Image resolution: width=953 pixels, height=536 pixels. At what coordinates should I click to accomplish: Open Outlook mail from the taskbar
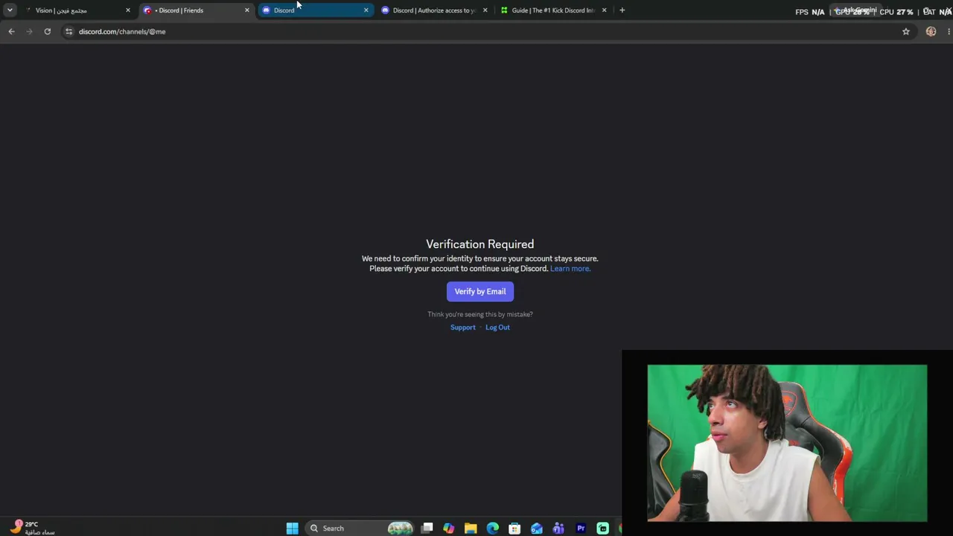(537, 529)
